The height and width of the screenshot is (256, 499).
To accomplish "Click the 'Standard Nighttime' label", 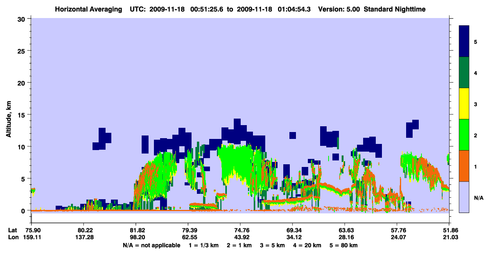I will (395, 9).
